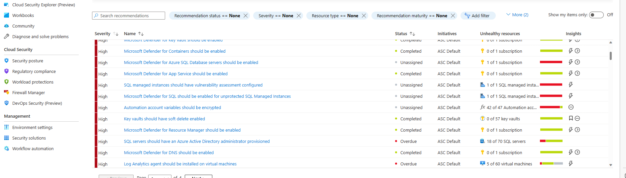The width and height of the screenshot is (626, 178).
Task: Click exempt circle icon in Automation account row
Action: tap(571, 107)
